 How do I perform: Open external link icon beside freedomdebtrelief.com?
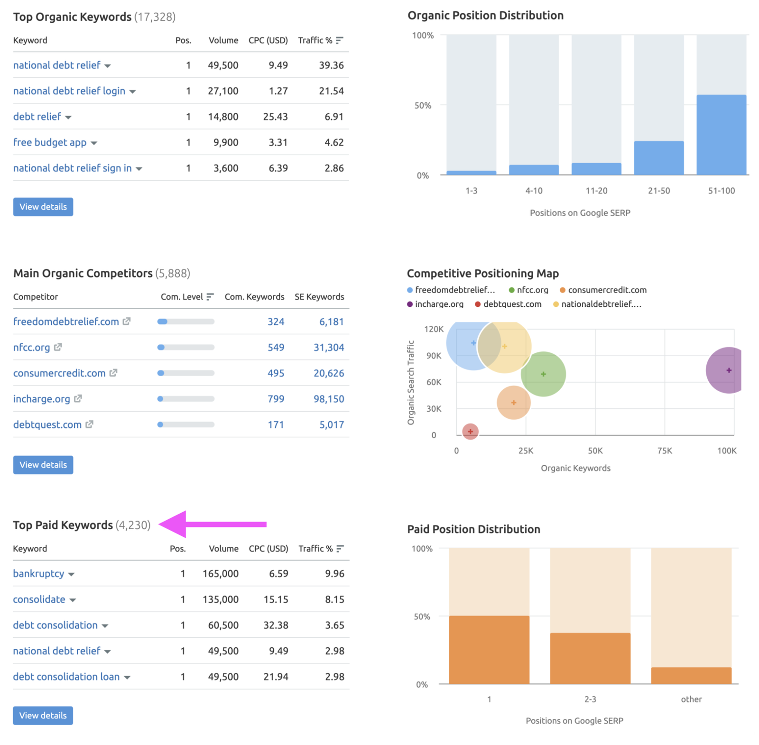[x=127, y=322]
